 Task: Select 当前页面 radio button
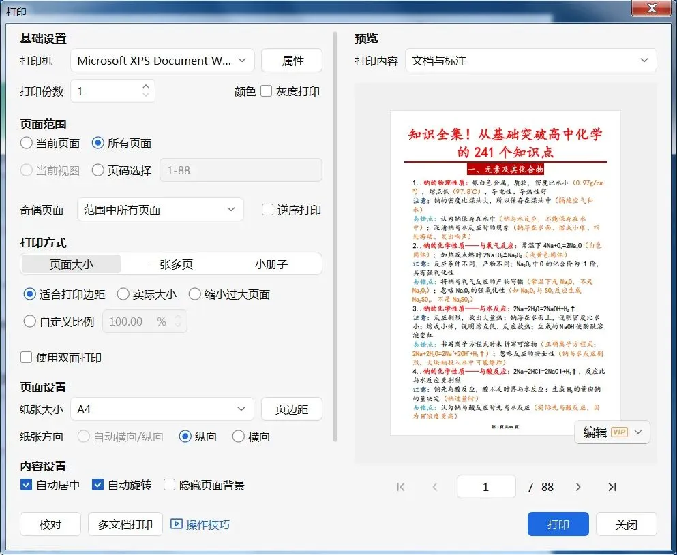click(x=27, y=143)
